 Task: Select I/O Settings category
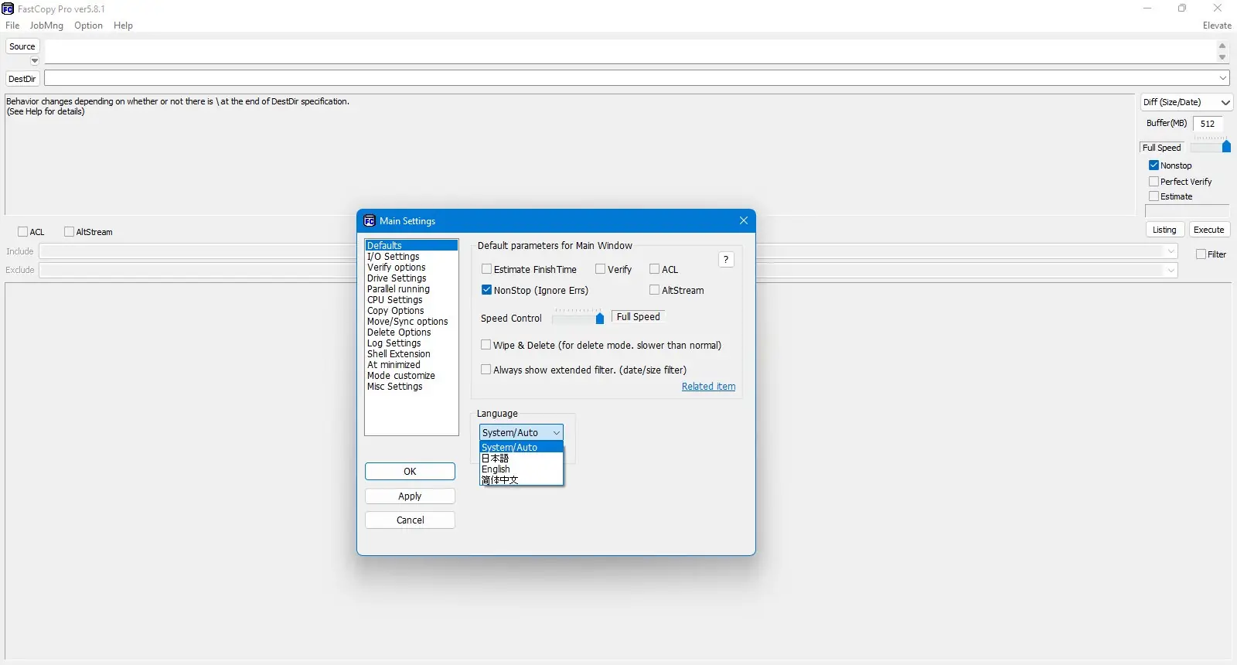click(x=411, y=257)
